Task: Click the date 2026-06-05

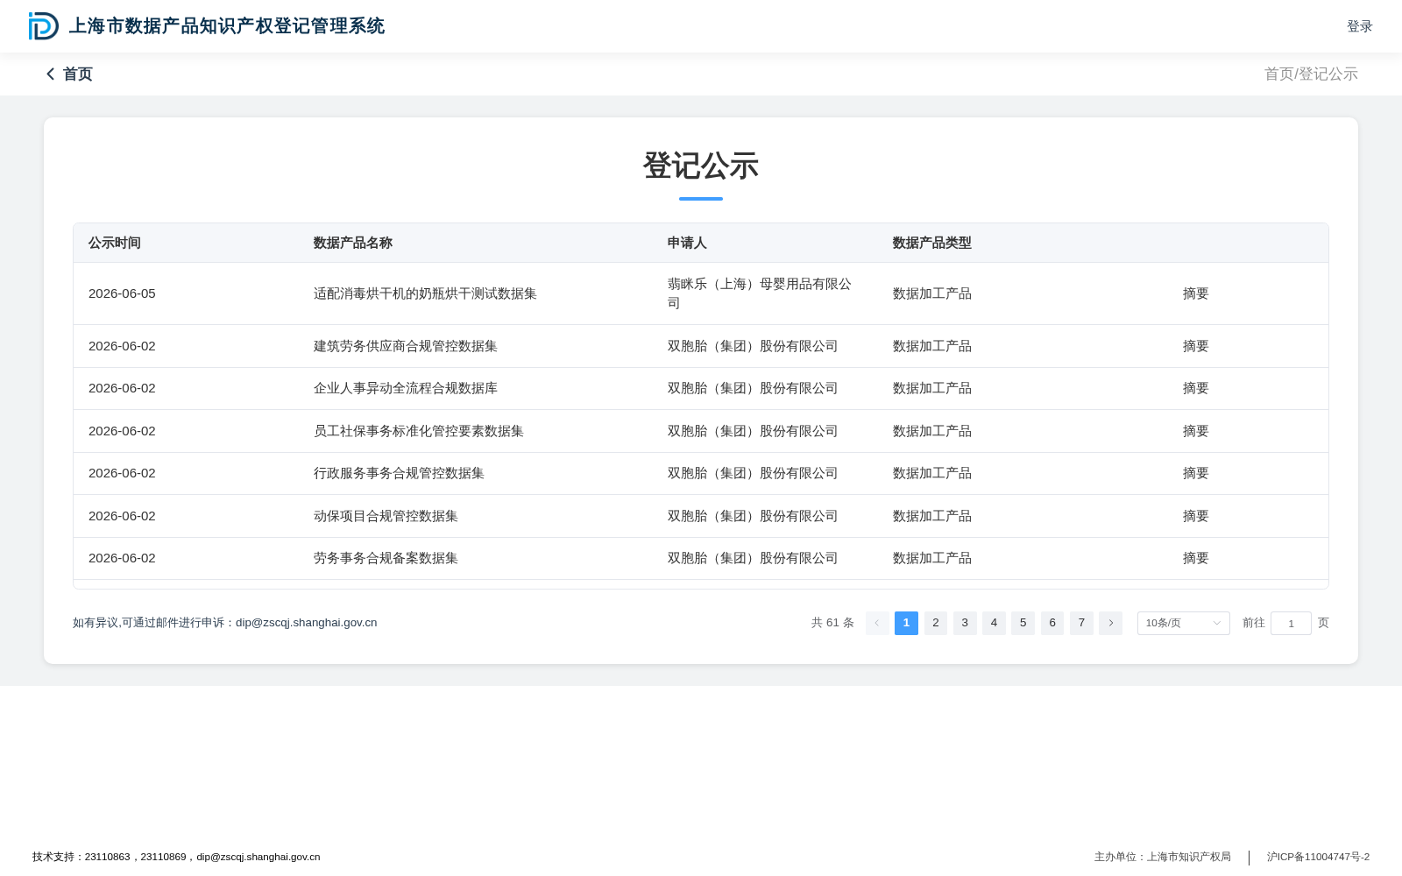Action: point(122,293)
